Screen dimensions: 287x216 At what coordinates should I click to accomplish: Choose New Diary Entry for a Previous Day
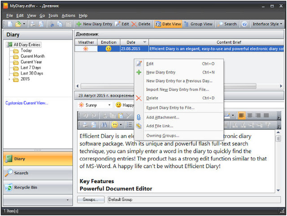pos(179,81)
